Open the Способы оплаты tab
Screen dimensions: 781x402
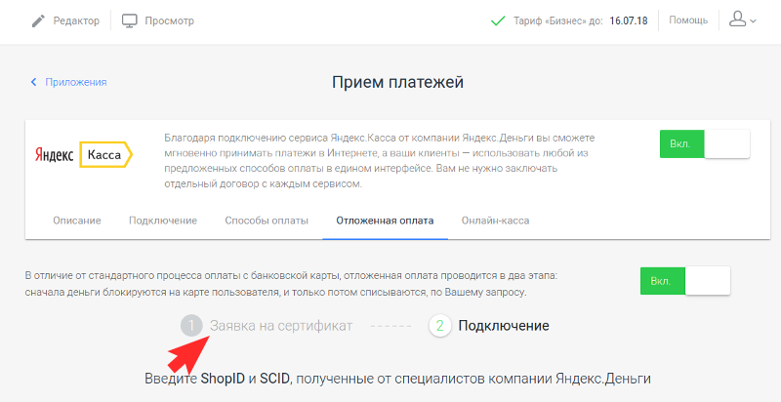coord(267,221)
